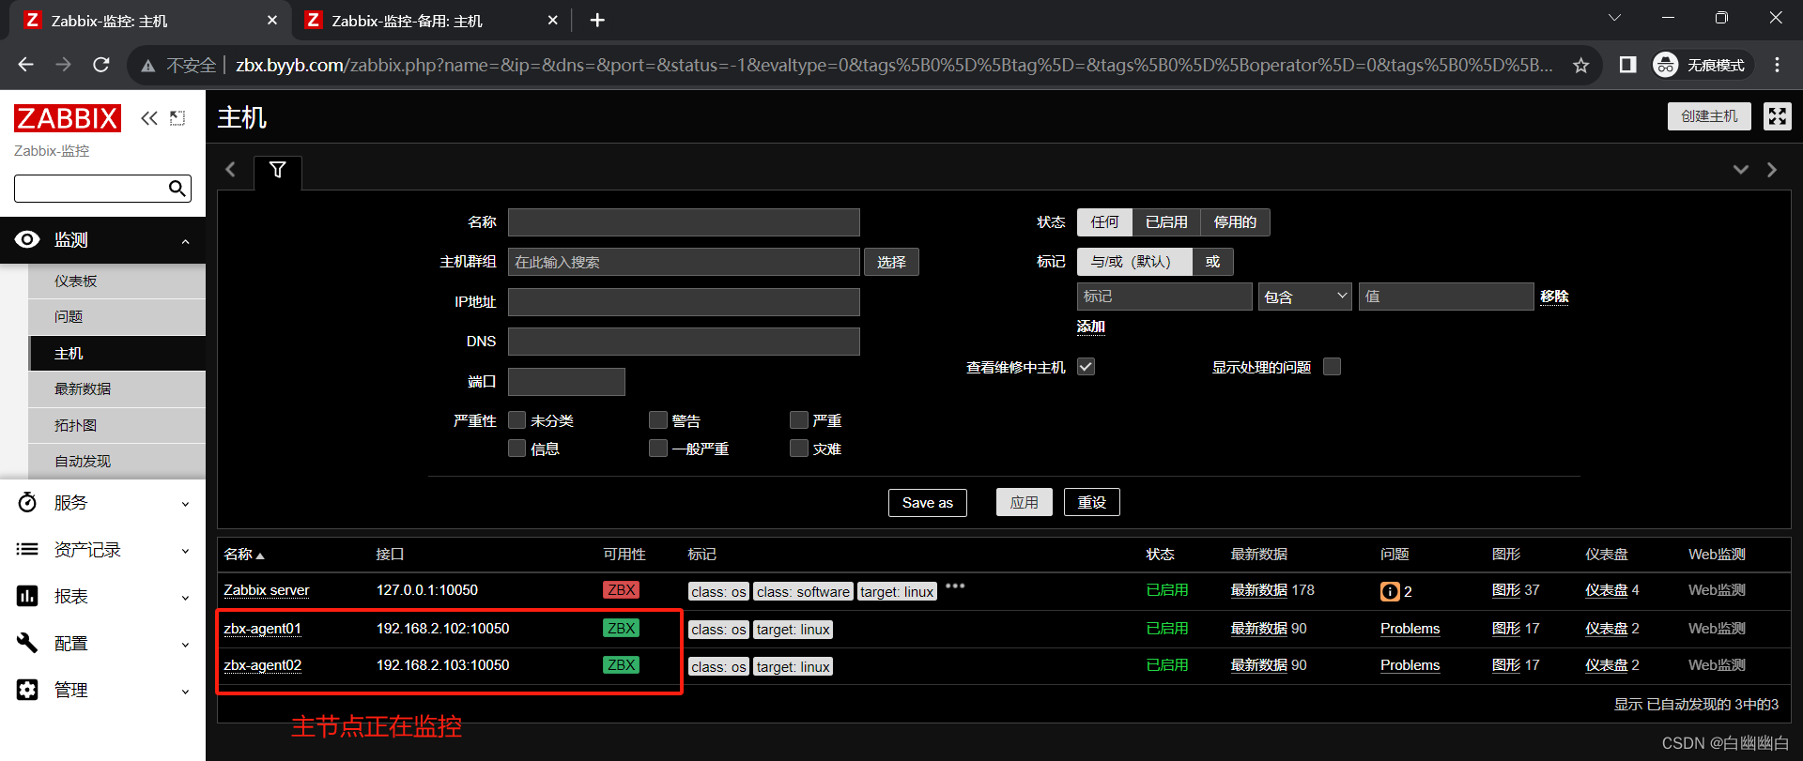The width and height of the screenshot is (1803, 761).
Task: Open Chrome three-dot menu
Action: coord(1777,65)
